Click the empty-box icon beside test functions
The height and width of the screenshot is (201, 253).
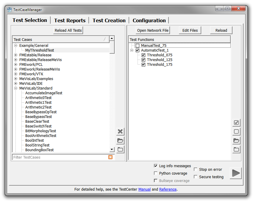(236, 132)
